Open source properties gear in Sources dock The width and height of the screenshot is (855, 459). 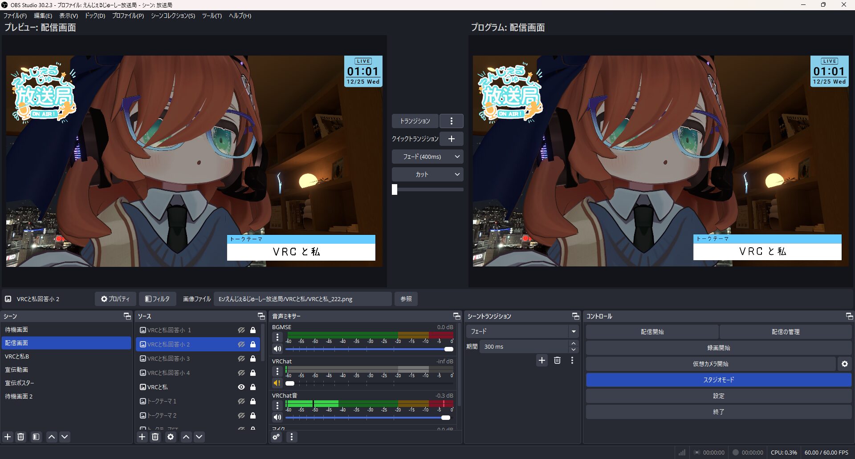click(171, 437)
